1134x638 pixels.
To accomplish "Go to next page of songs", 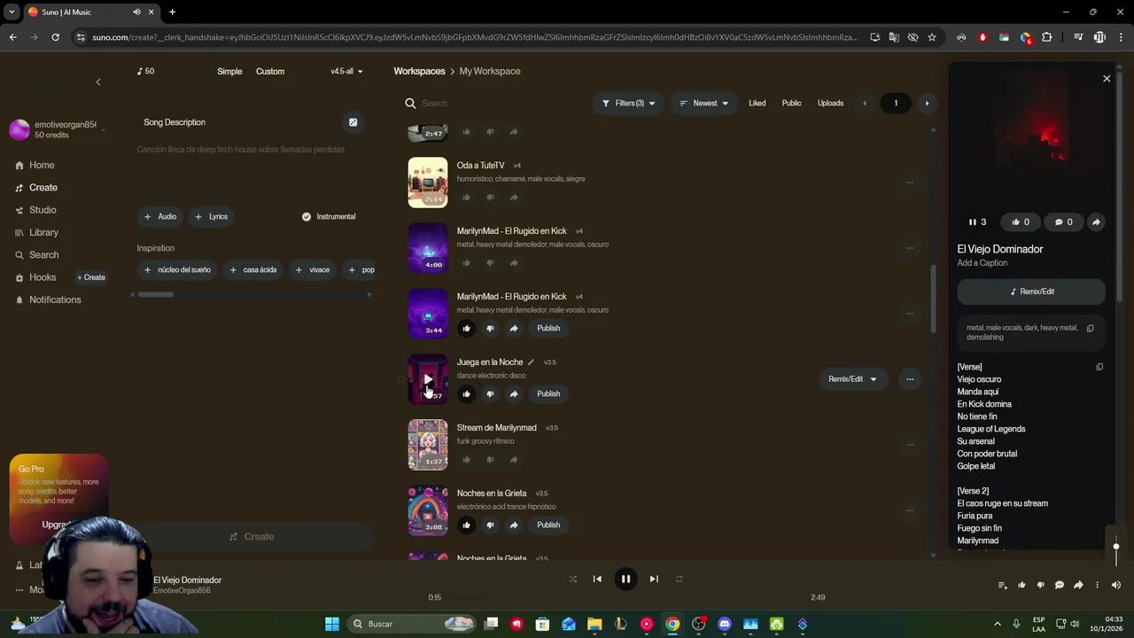I will 927,103.
